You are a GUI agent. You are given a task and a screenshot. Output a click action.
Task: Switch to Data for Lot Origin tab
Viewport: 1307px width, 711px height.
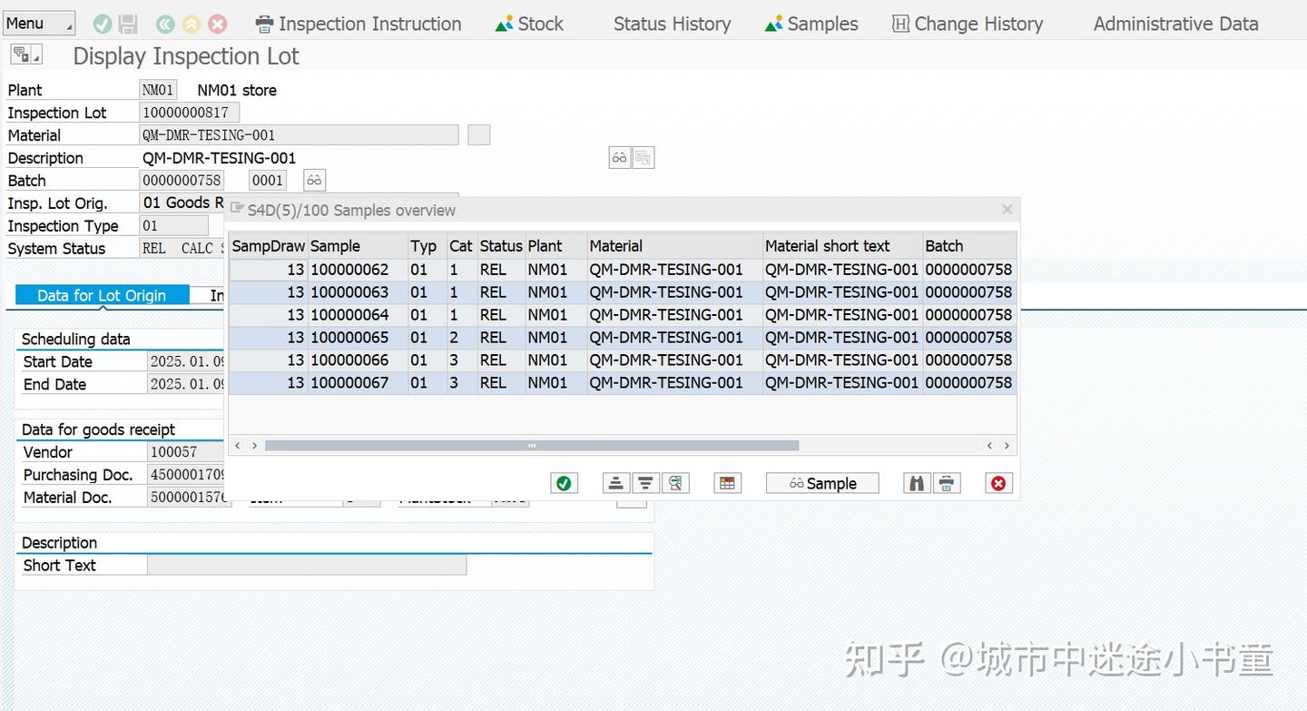coord(102,295)
